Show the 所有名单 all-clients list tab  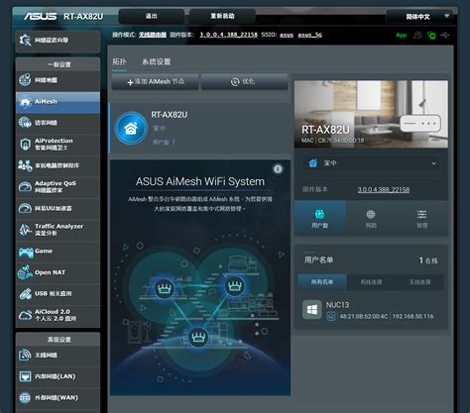coord(322,282)
